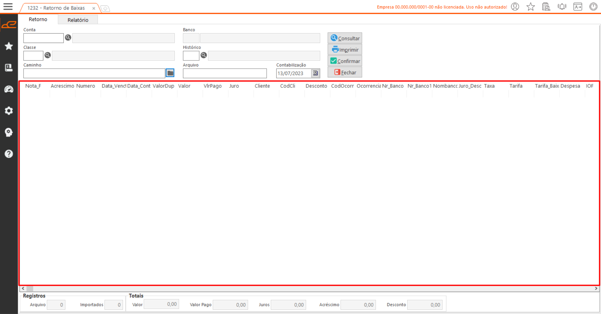Click the favorites star in sidebar

pos(9,46)
